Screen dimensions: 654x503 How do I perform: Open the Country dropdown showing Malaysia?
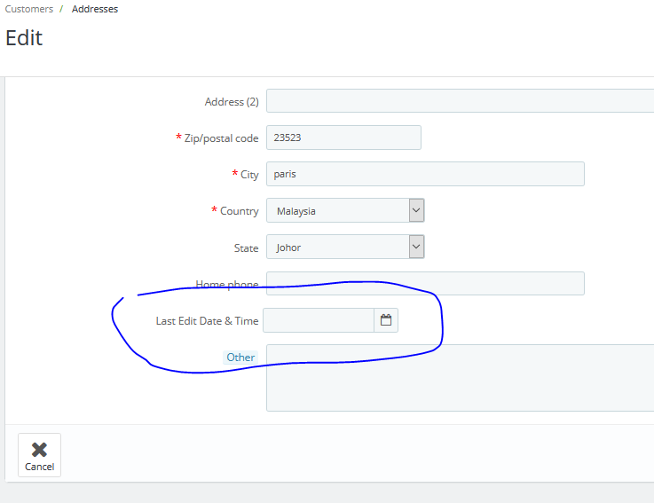[345, 210]
